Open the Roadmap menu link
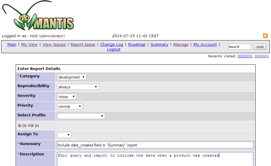Screen dimensions: 271x166 point(137,45)
